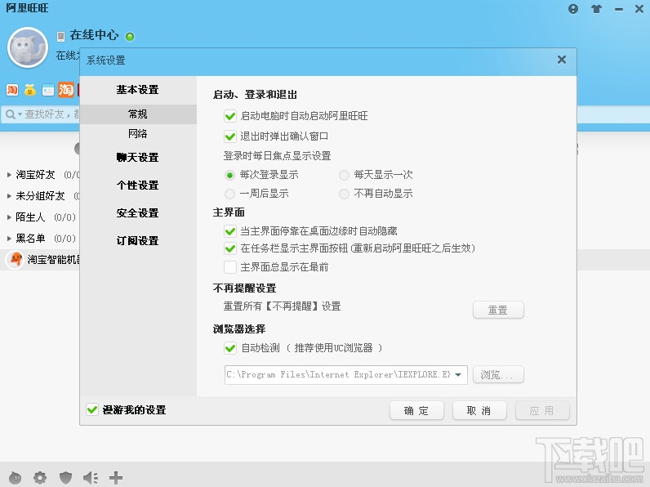The width and height of the screenshot is (650, 487).
Task: Select the 淘宝智能机器人 contact row
Action: 40,260
